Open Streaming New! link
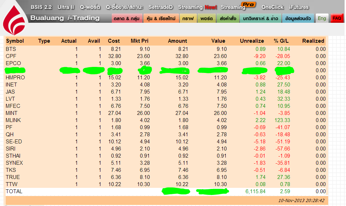The width and height of the screenshot is (346, 206). click(x=198, y=7)
